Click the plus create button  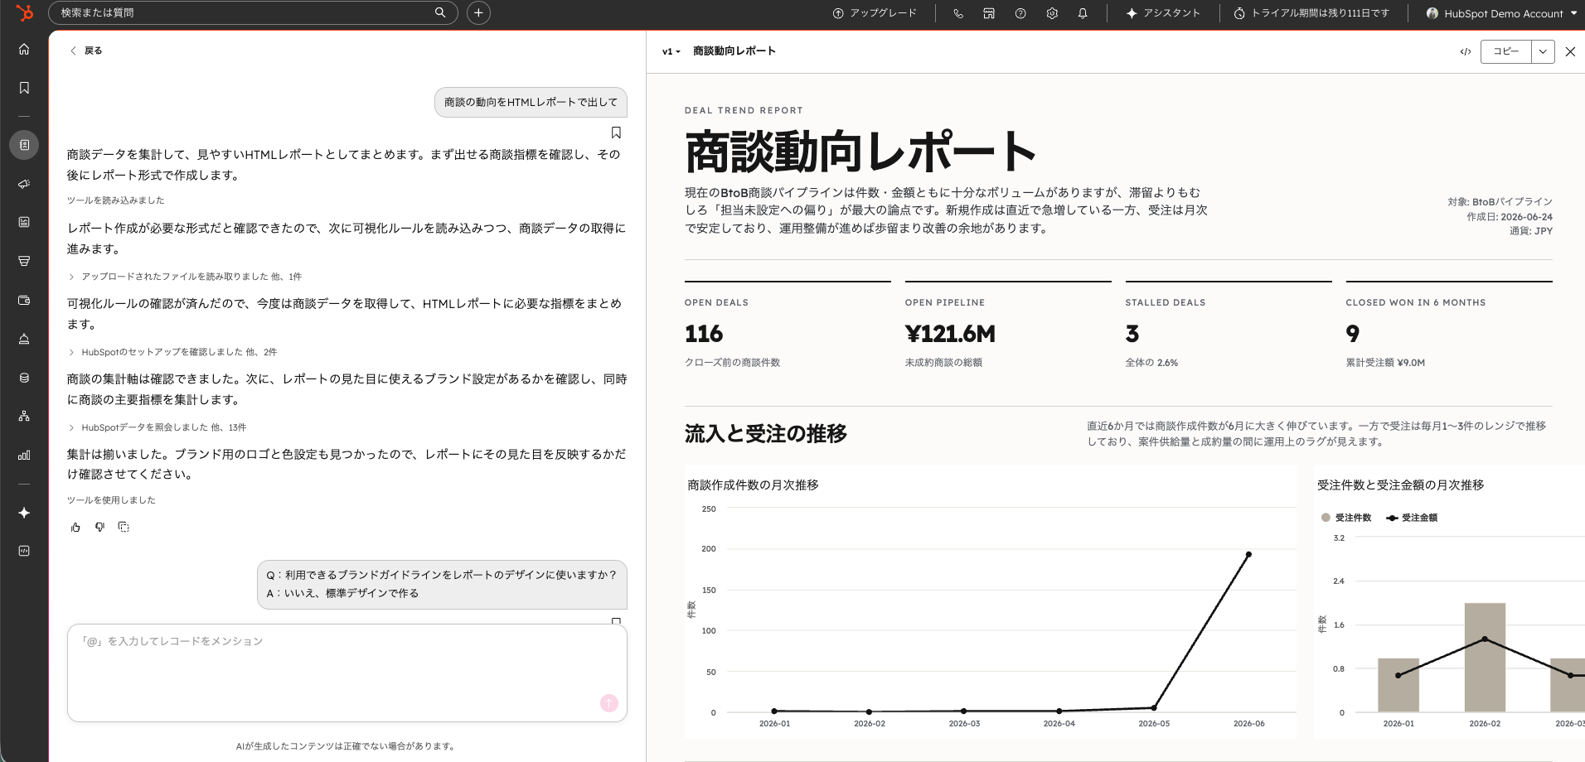(478, 12)
